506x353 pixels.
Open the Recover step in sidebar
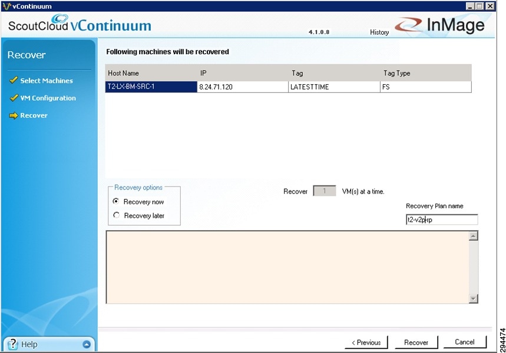click(34, 115)
